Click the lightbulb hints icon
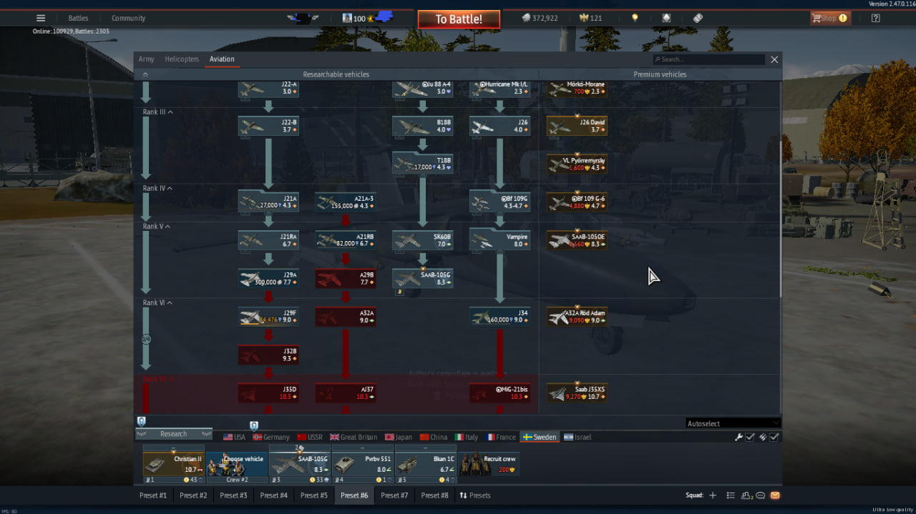The height and width of the screenshot is (514, 916). pos(634,19)
